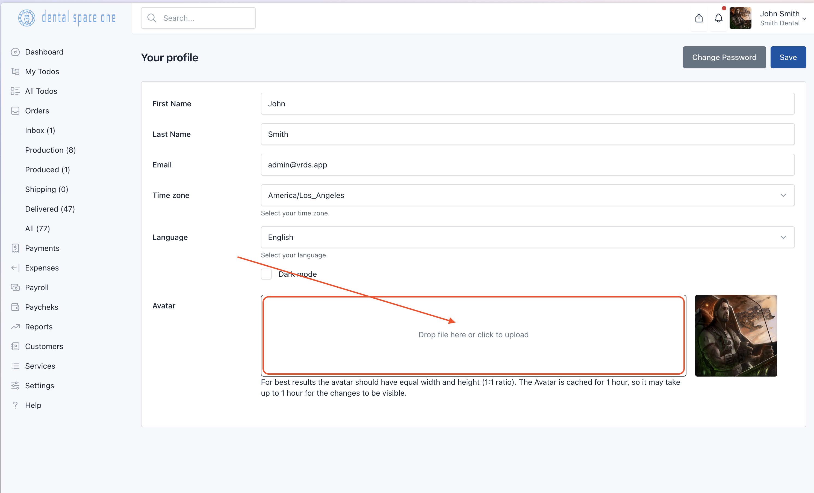Viewport: 814px width, 493px height.
Task: Click the avatar upload drop zone
Action: (x=473, y=335)
